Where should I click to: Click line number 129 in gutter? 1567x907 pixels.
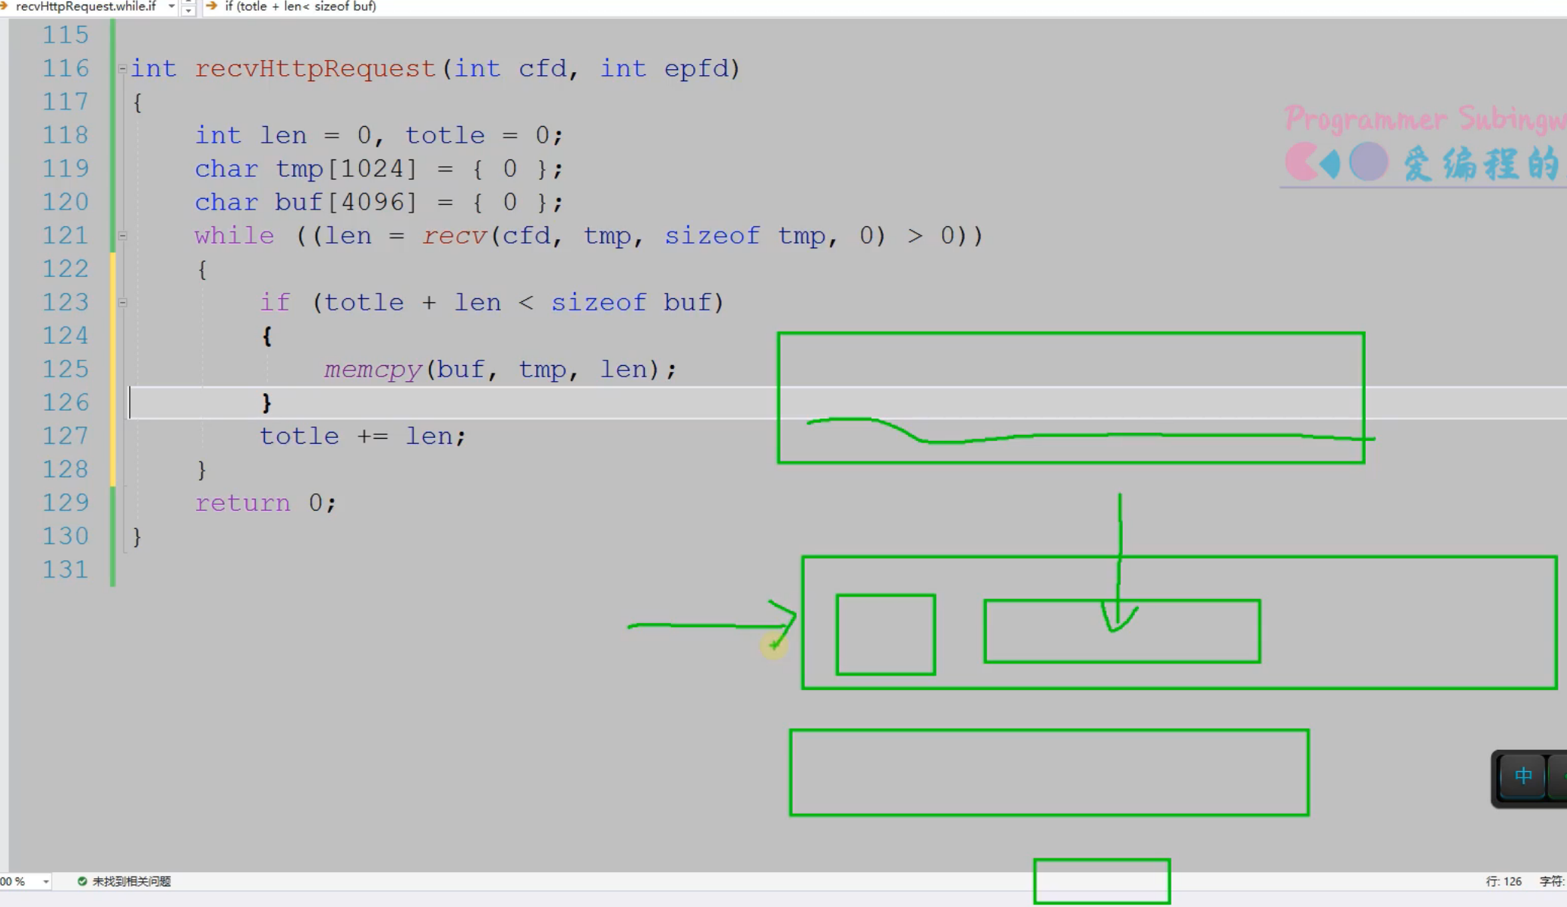pyautogui.click(x=65, y=502)
